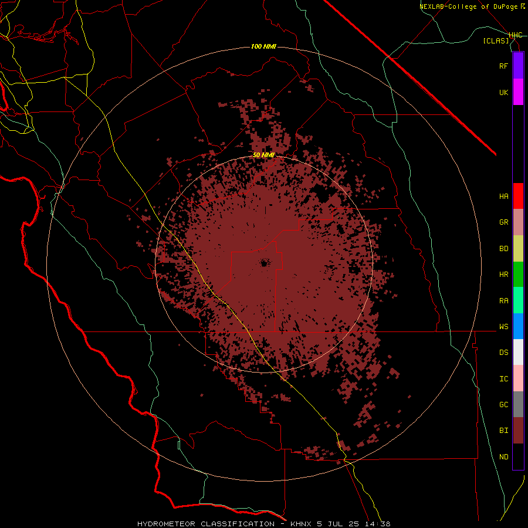Click the RF legend label
This screenshot has width=528, height=528.
tap(503, 66)
